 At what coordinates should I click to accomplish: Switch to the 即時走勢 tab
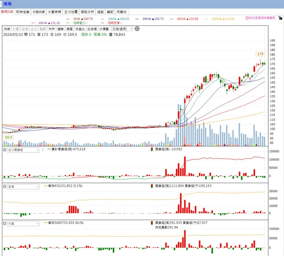(23, 12)
